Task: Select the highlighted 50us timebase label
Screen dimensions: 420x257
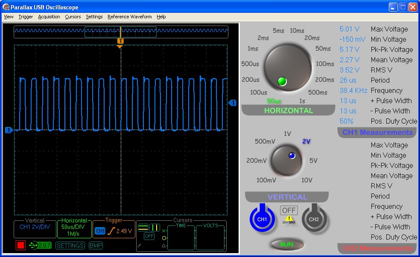Action: point(274,101)
